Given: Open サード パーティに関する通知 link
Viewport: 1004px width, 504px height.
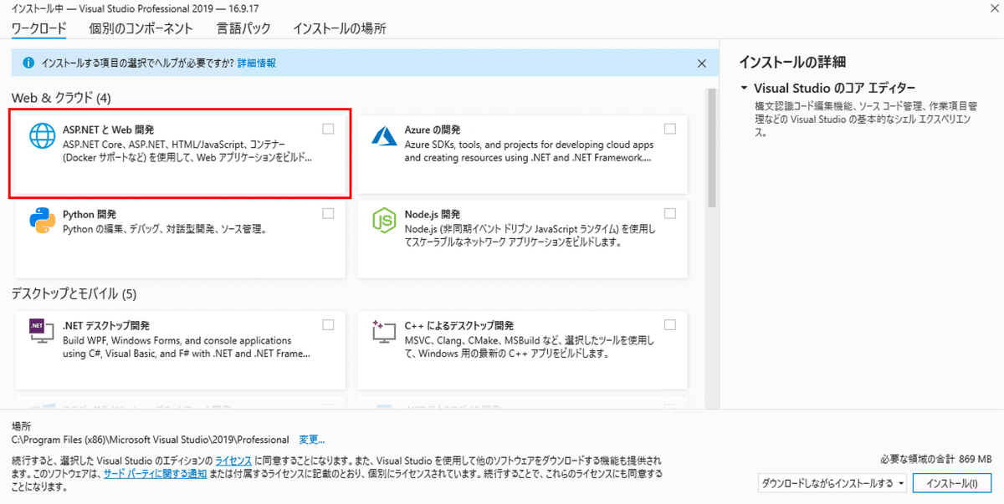Looking at the screenshot, I should pos(155,473).
